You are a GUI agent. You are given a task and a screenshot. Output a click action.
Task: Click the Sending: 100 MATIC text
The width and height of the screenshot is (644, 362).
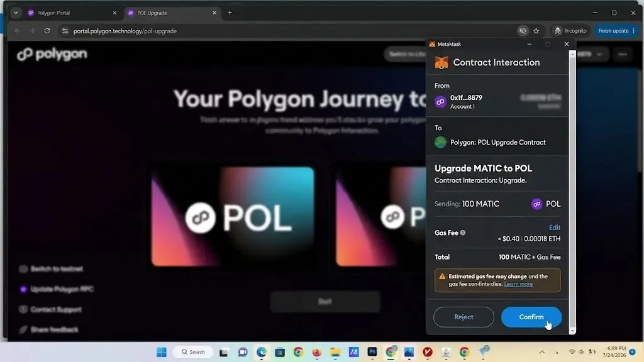click(467, 204)
